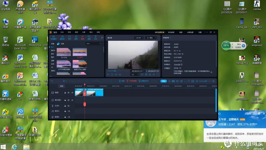Open the 1.00 倍 playback speed dropdown
Screen dimensions: 266x150
pyautogui.click(x=139, y=38)
